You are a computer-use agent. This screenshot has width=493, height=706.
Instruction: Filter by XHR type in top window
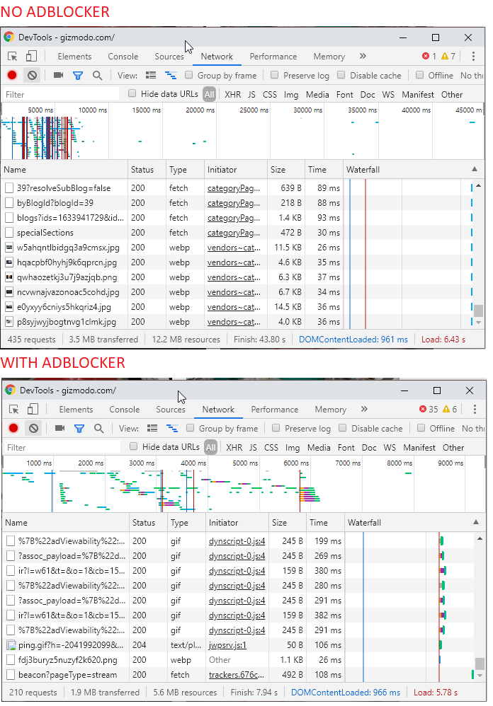coord(232,95)
